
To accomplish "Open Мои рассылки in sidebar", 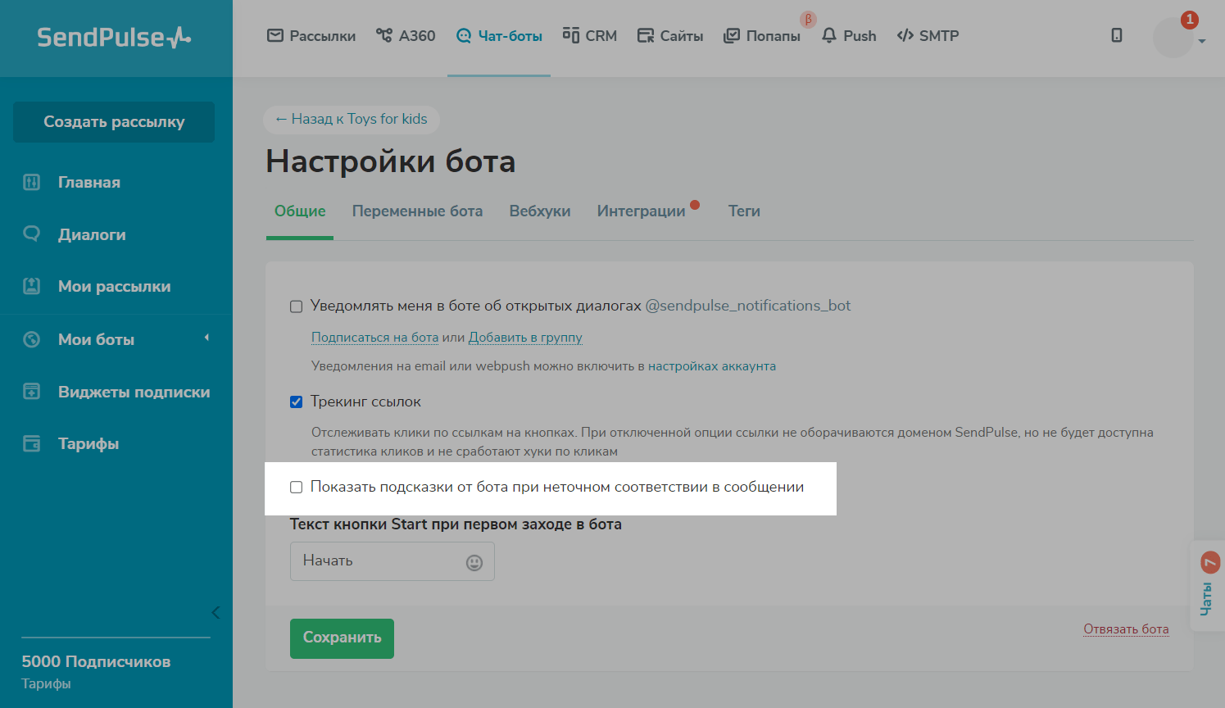I will click(x=114, y=286).
